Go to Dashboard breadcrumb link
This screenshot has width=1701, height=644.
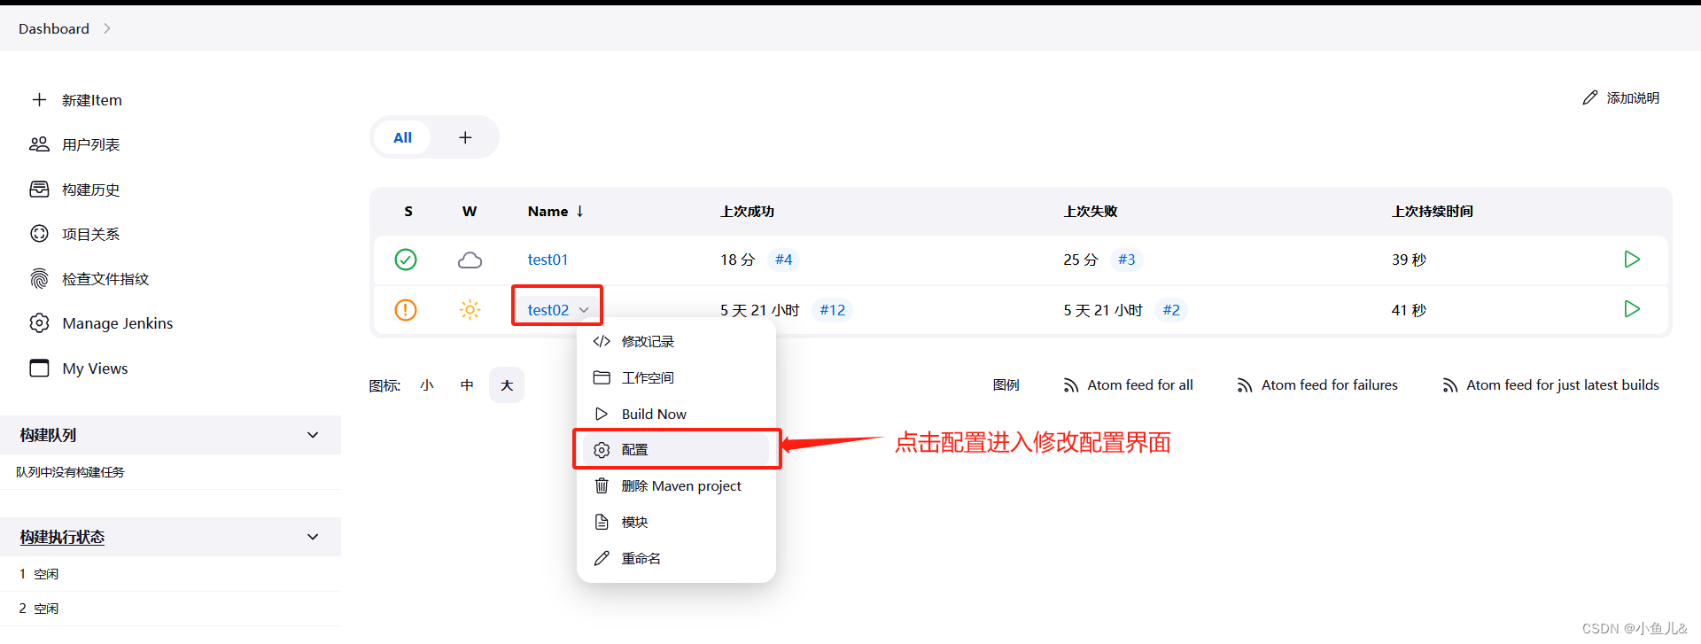click(x=54, y=28)
